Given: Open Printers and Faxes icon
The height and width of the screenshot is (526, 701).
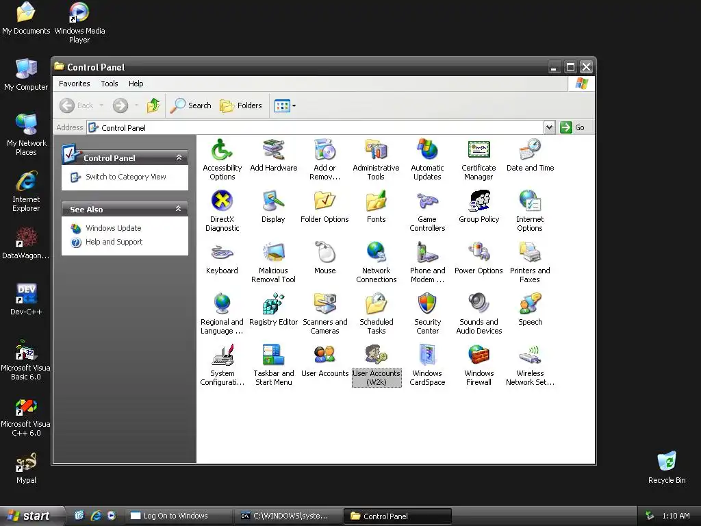Looking at the screenshot, I should (x=531, y=262).
